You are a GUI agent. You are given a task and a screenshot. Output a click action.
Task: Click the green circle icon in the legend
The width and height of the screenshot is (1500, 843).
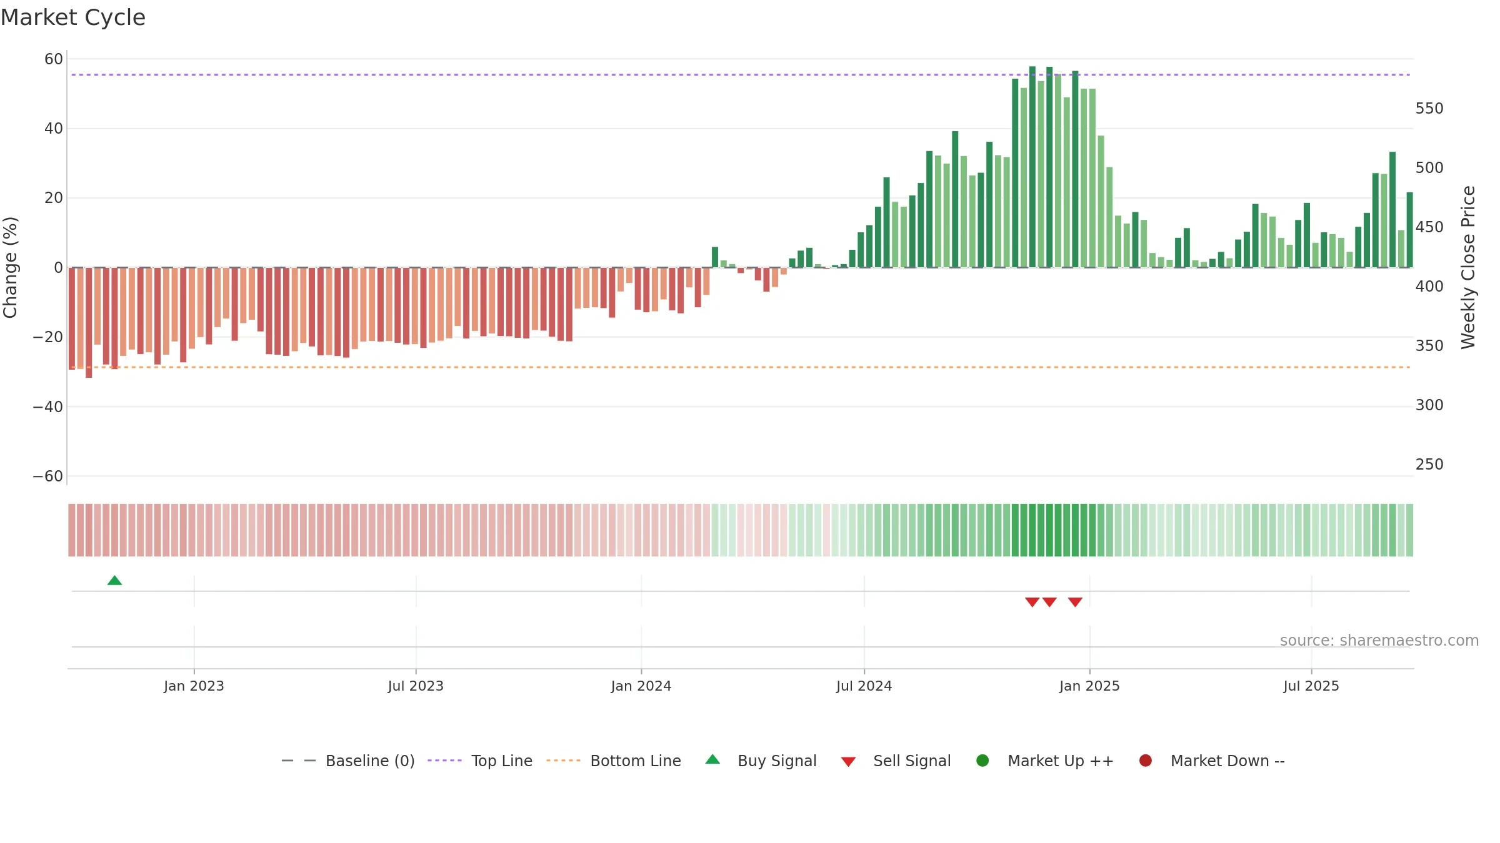(982, 761)
